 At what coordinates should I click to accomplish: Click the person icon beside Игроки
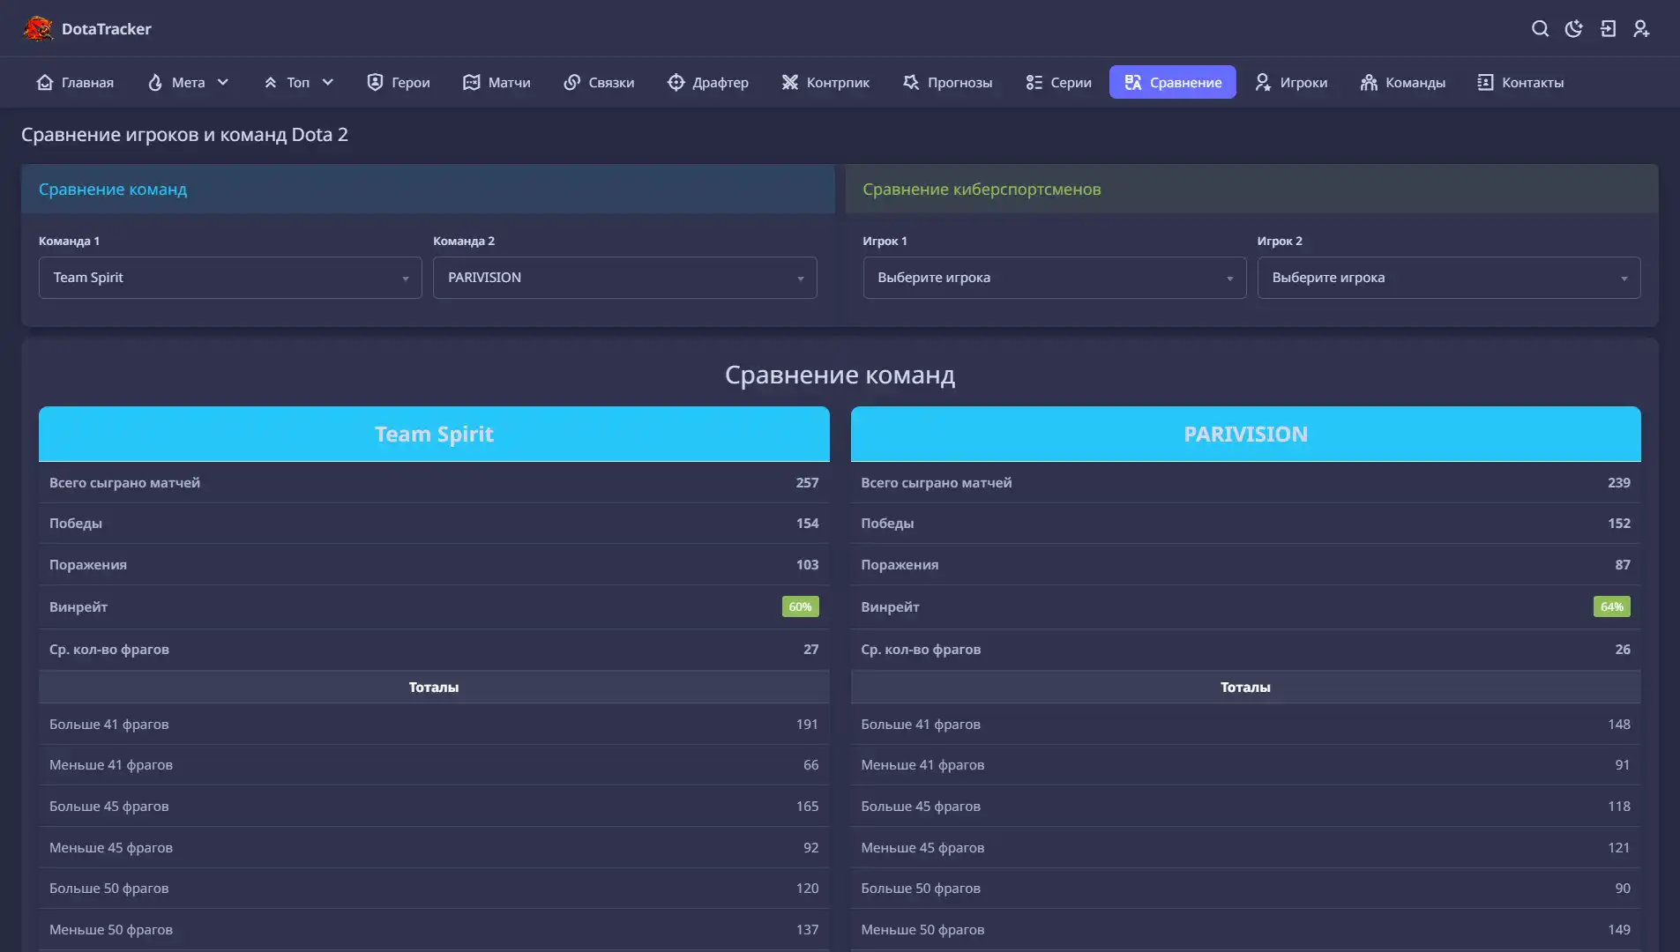(x=1264, y=82)
